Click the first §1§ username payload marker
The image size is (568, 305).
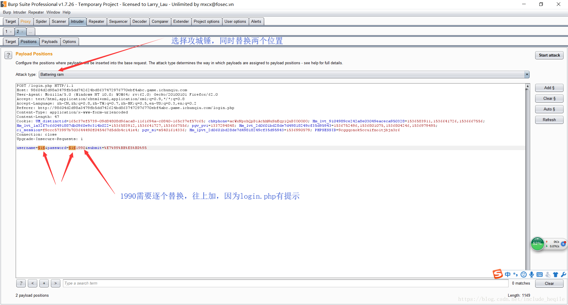tap(41, 148)
